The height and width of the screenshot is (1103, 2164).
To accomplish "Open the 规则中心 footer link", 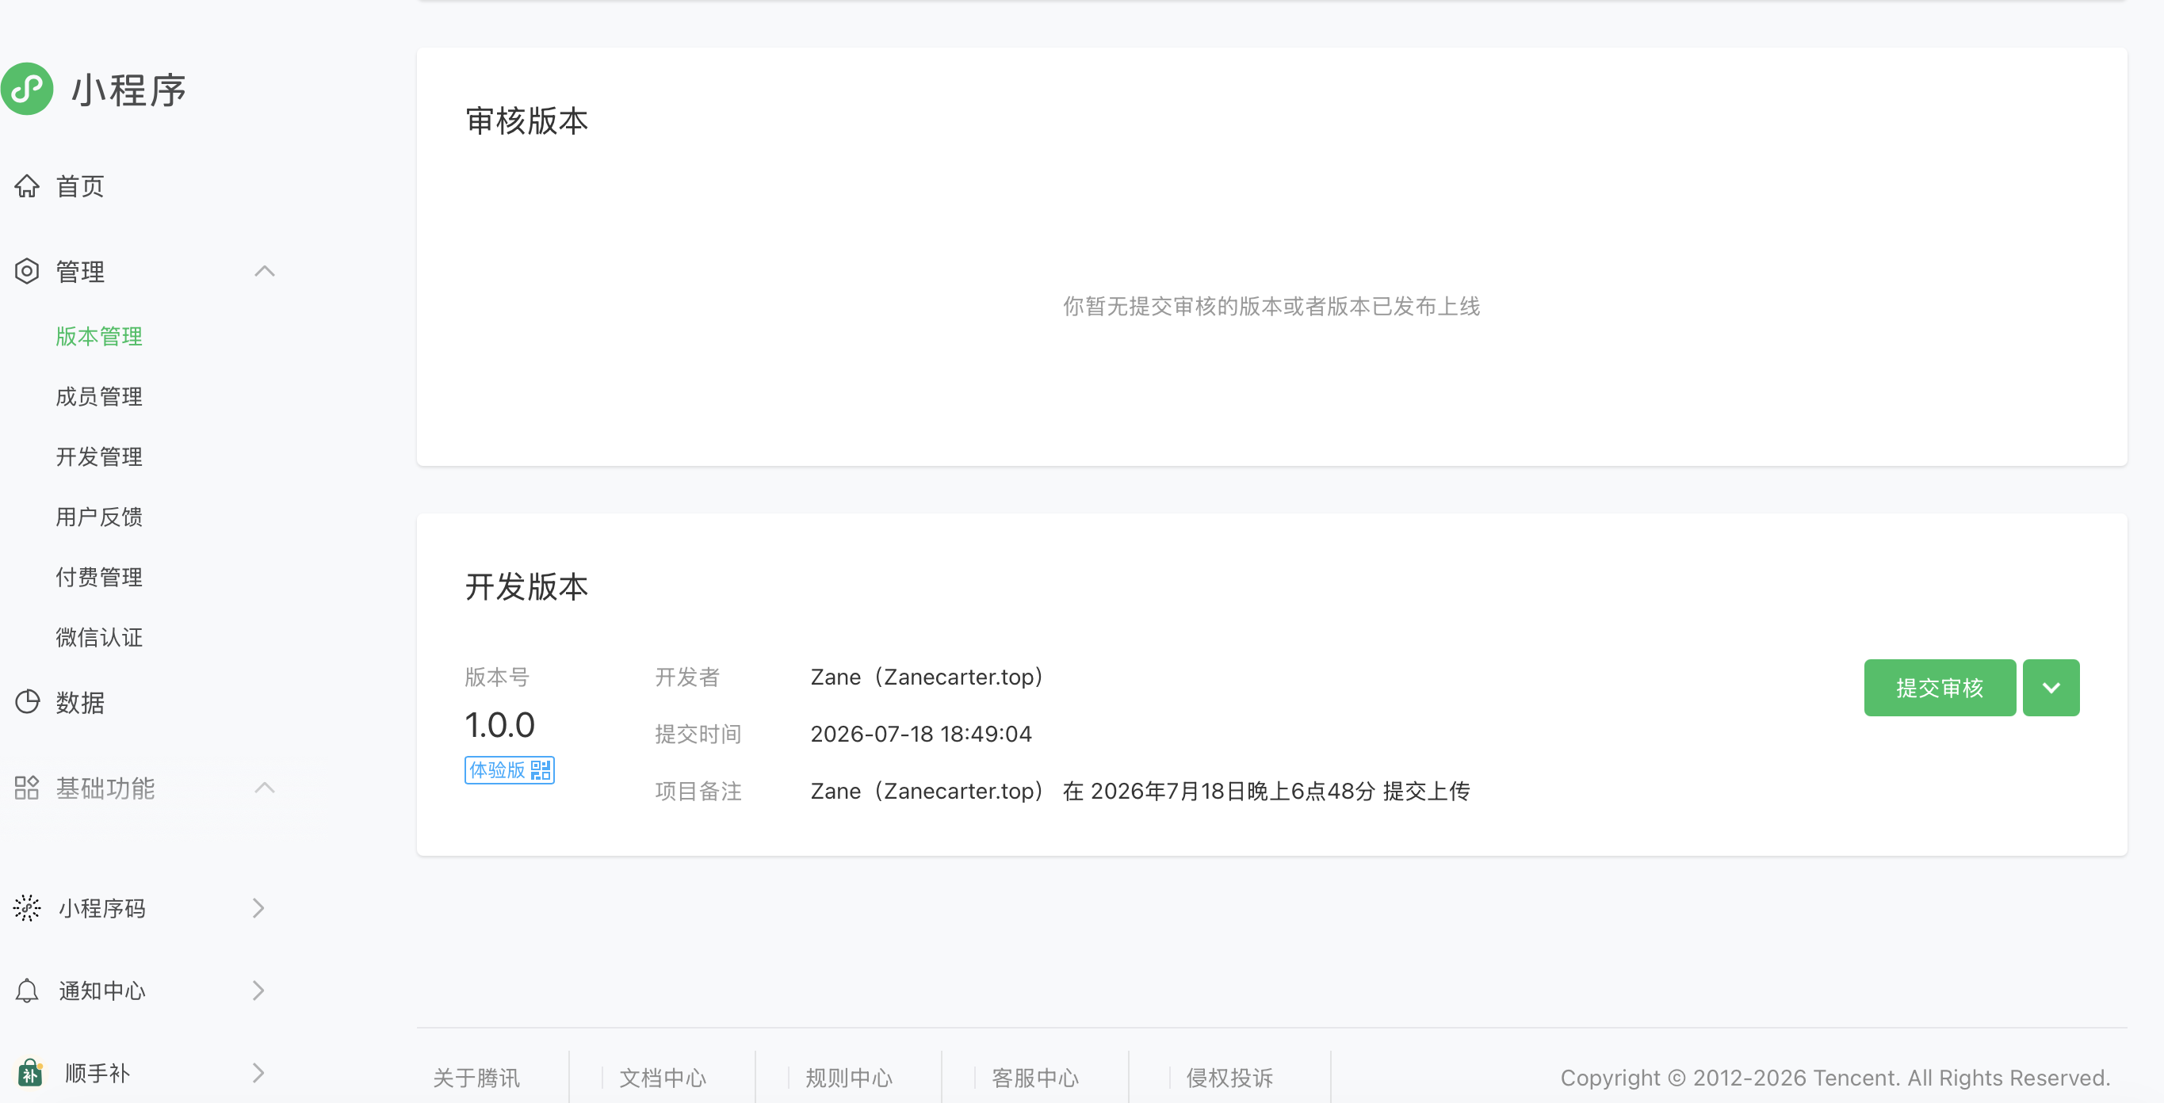I will pyautogui.click(x=849, y=1078).
